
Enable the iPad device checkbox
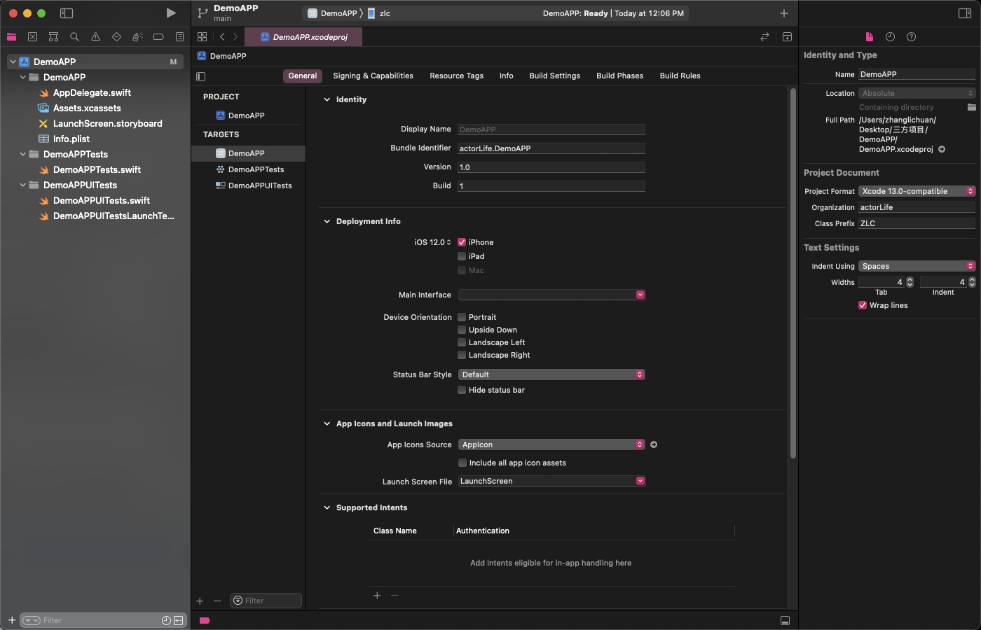[x=462, y=256]
